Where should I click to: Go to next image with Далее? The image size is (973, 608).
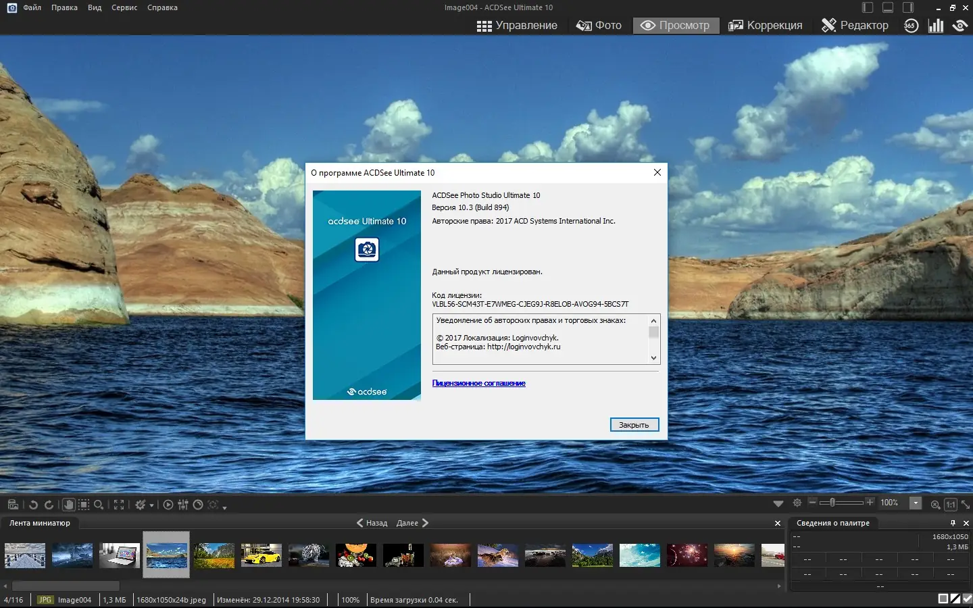click(x=412, y=523)
